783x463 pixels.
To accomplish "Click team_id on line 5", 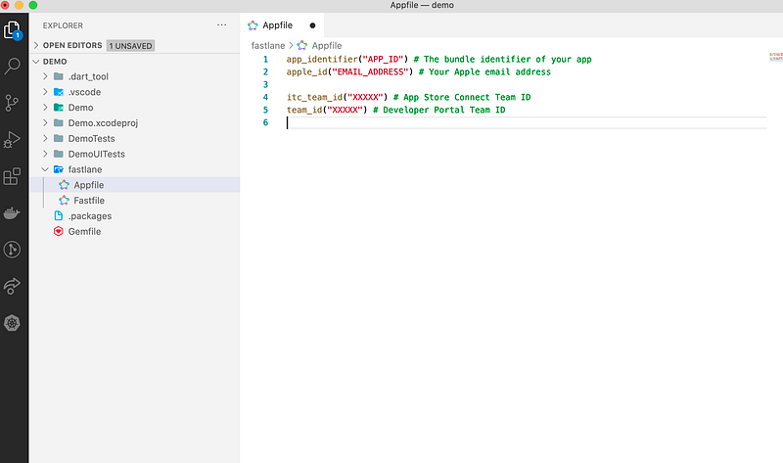I will point(304,110).
